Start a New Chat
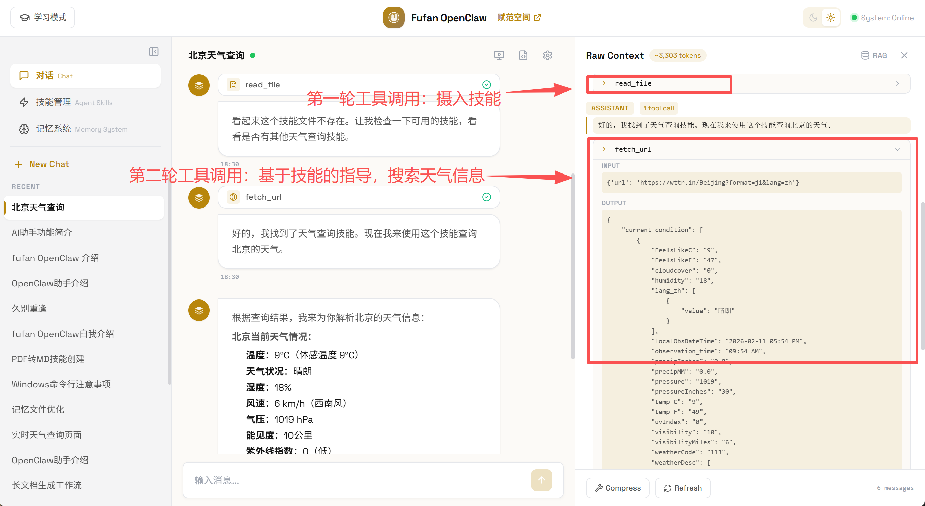The height and width of the screenshot is (506, 925). [x=42, y=164]
